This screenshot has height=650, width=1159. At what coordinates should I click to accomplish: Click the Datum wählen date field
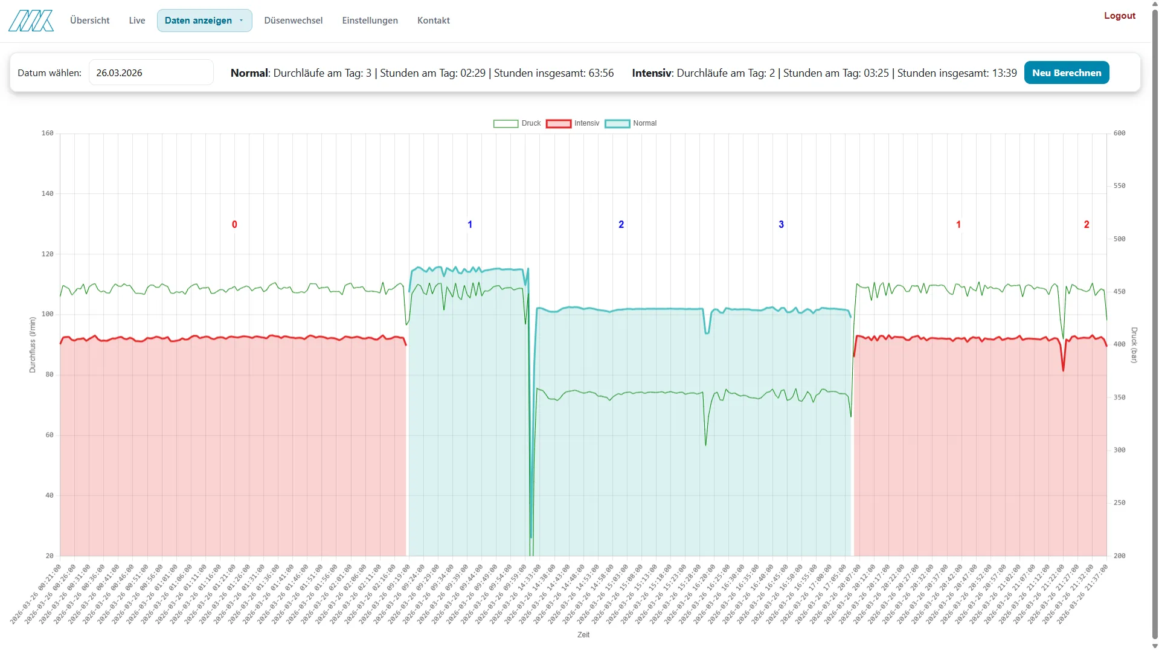click(x=151, y=72)
